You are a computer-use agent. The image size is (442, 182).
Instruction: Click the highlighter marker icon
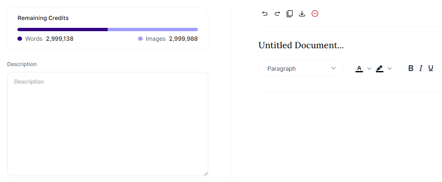[379, 69]
